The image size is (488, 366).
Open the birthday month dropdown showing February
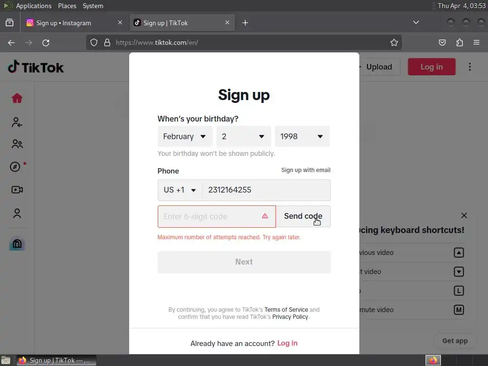185,136
